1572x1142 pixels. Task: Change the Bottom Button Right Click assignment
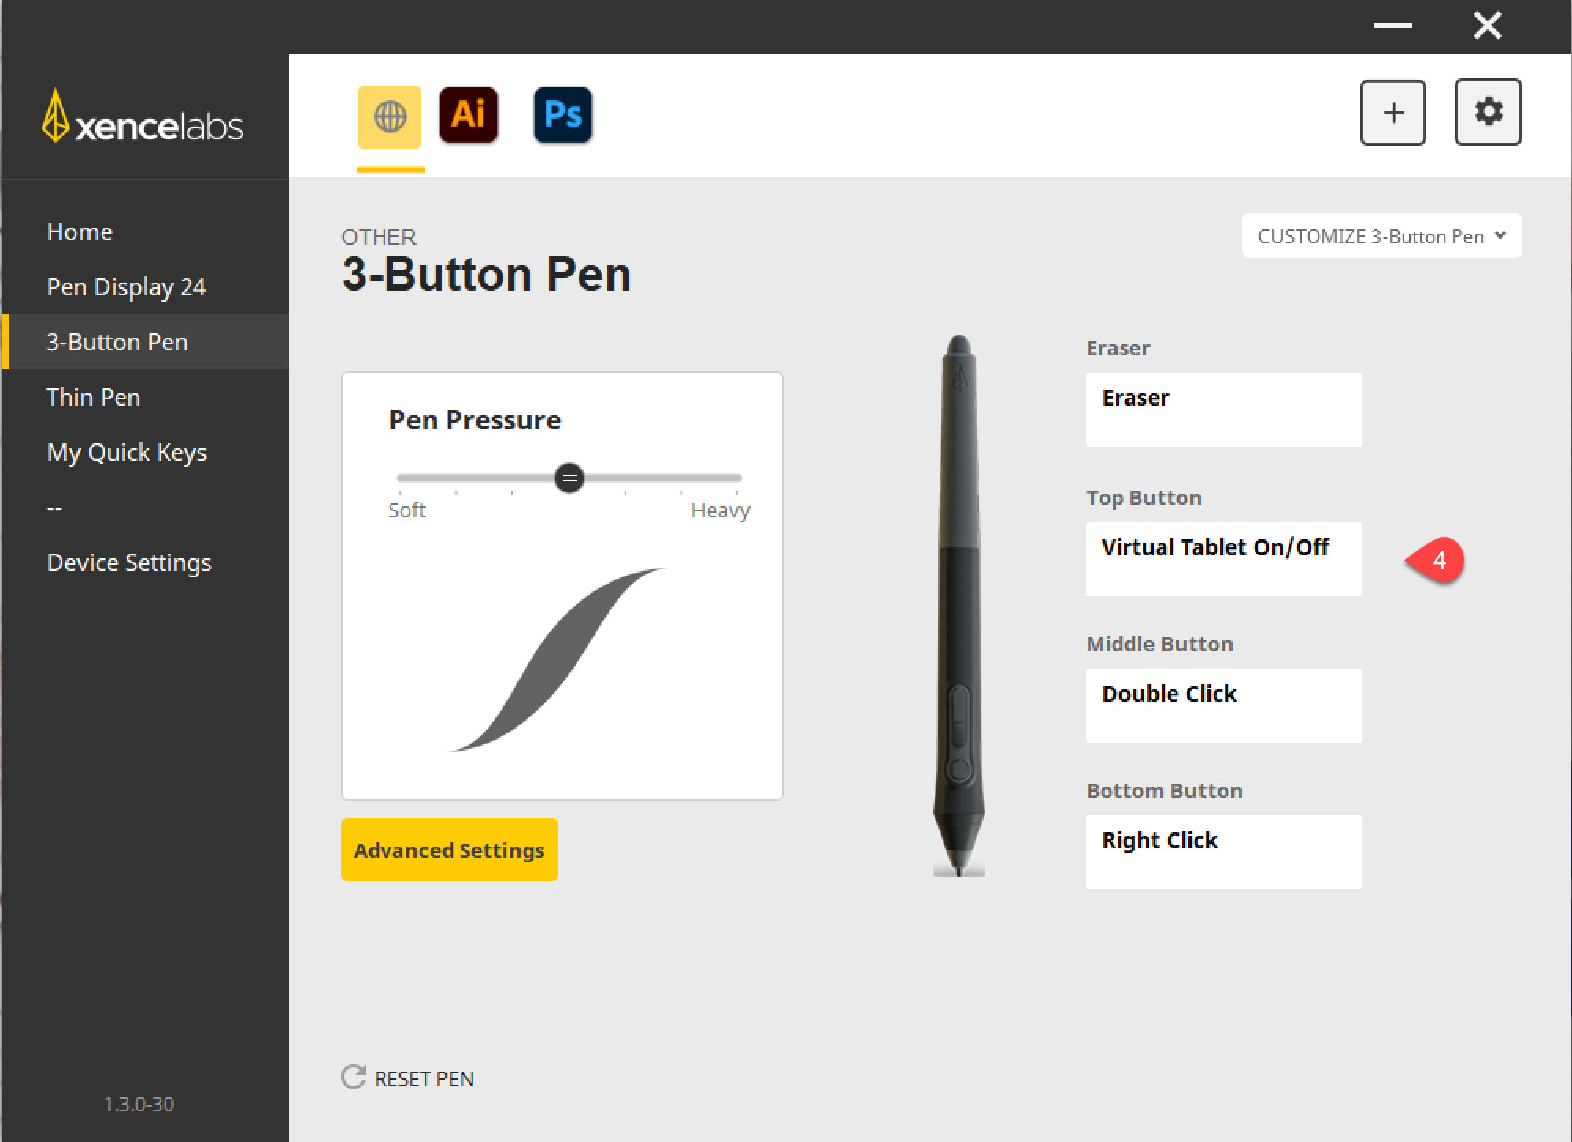click(1223, 852)
